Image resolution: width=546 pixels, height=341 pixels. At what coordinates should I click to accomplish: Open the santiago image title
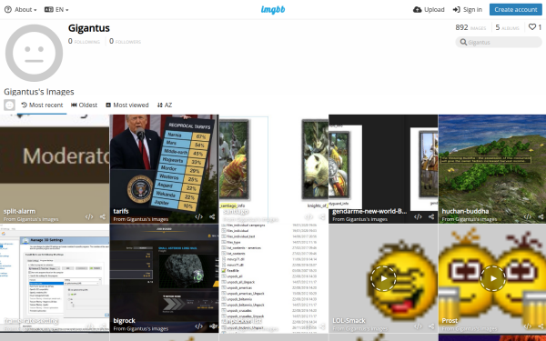236,211
